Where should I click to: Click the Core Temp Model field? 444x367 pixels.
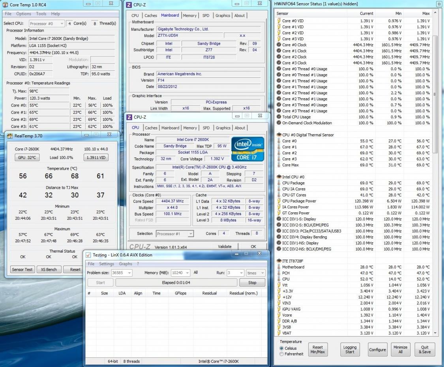point(72,39)
